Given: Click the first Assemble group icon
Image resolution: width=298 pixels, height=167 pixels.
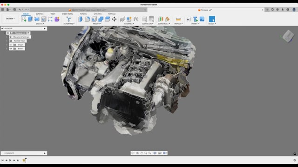Looking at the screenshot, I should pos(122,19).
